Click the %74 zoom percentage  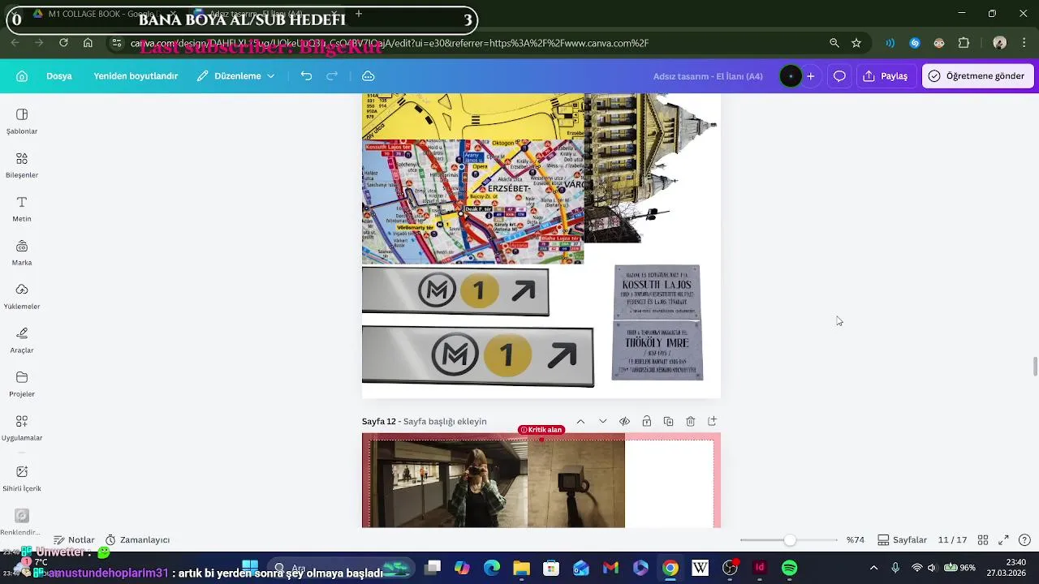tap(856, 540)
